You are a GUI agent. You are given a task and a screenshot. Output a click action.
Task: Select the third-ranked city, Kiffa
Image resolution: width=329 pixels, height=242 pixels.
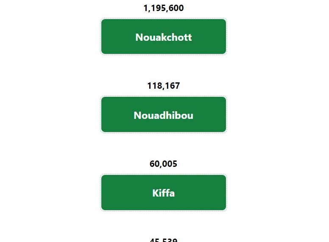[164, 192]
